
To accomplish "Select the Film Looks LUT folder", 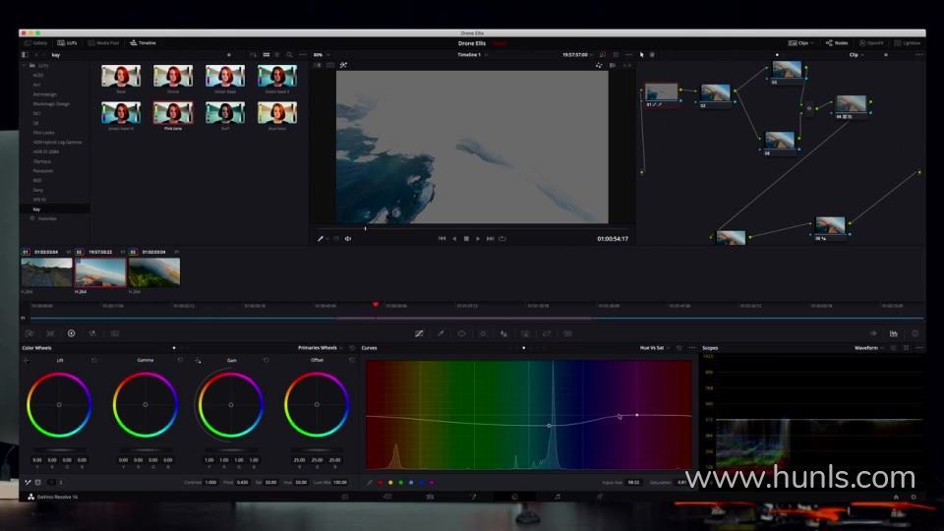I will (x=43, y=133).
